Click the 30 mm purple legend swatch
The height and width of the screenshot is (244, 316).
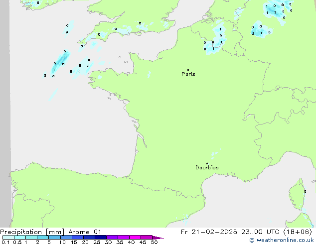[112, 238]
